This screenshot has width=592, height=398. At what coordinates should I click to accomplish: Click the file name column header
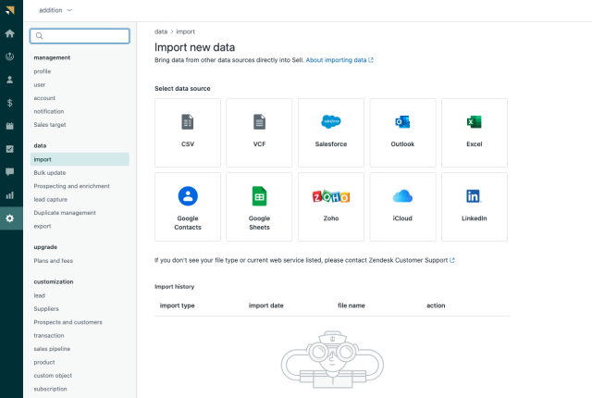[x=351, y=305]
